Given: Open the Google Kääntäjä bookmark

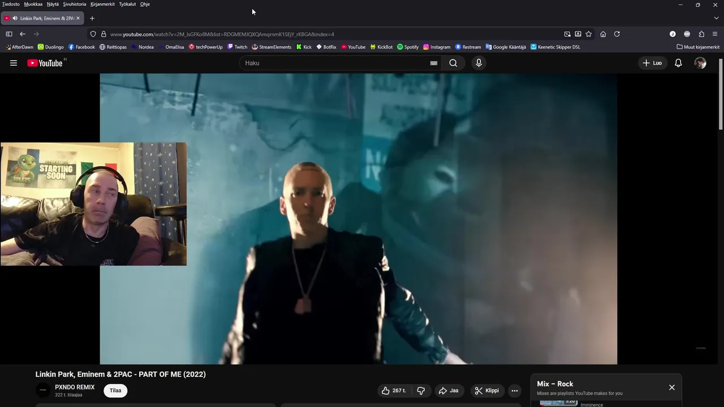Looking at the screenshot, I should coord(505,47).
